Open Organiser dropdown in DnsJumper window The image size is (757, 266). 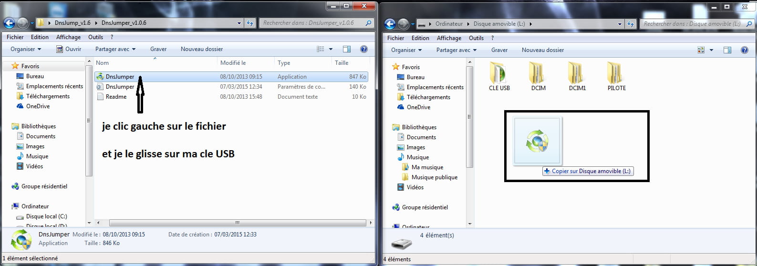26,49
